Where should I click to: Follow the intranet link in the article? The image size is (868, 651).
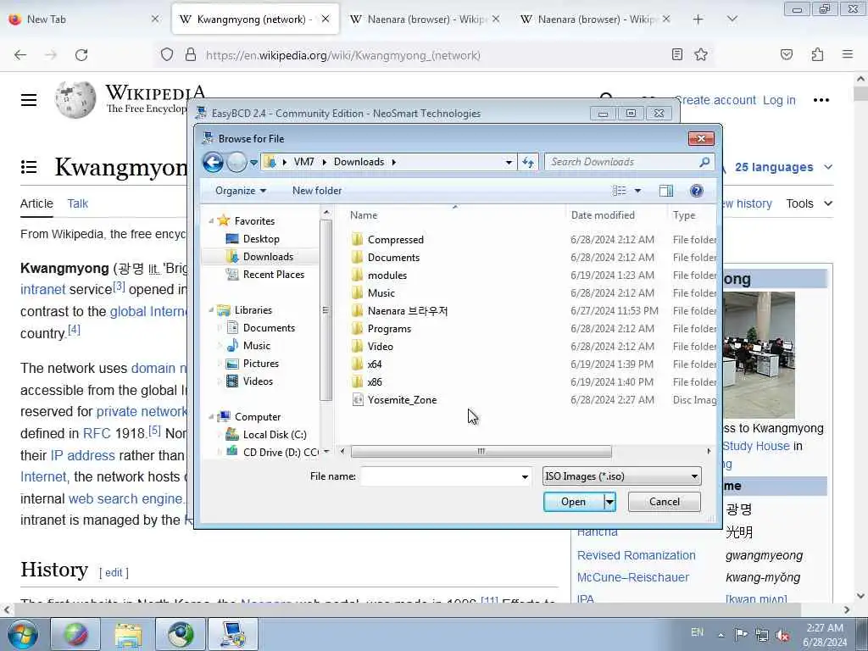(x=42, y=290)
